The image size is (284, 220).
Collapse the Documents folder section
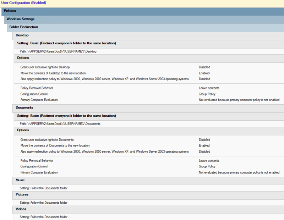pyautogui.click(x=24, y=108)
